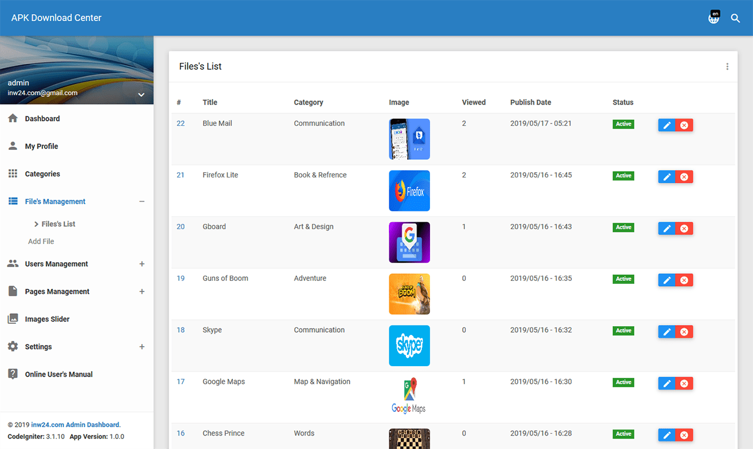Open file number 21 link

(181, 175)
